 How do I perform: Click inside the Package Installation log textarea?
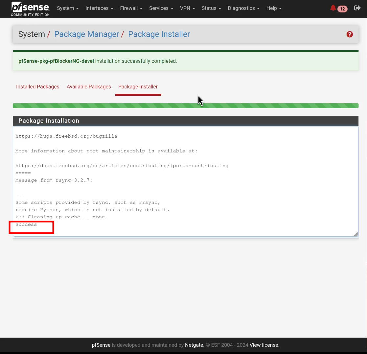tap(186, 182)
